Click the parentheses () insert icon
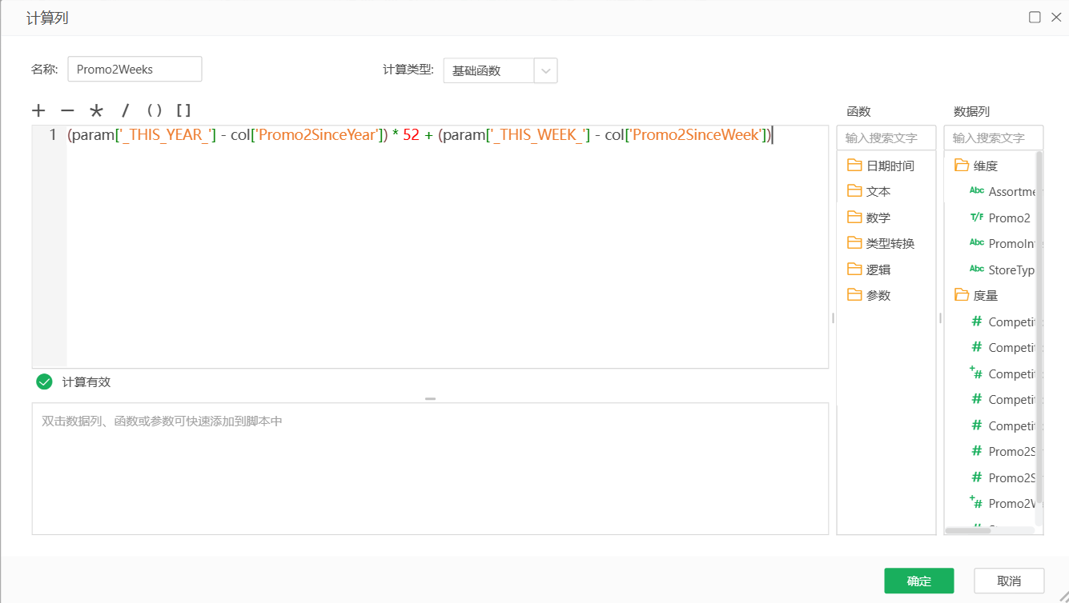Screen dimensions: 1069x603 pos(154,110)
